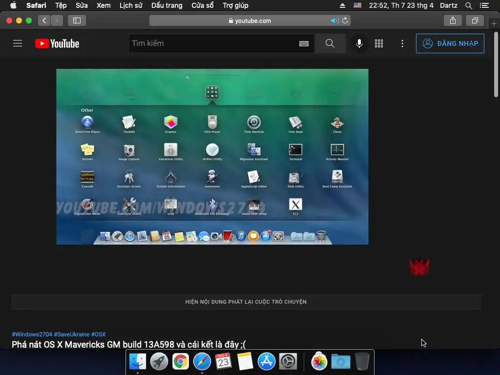This screenshot has width=500, height=375.
Task: Start voice search with the microphone icon
Action: (x=359, y=43)
